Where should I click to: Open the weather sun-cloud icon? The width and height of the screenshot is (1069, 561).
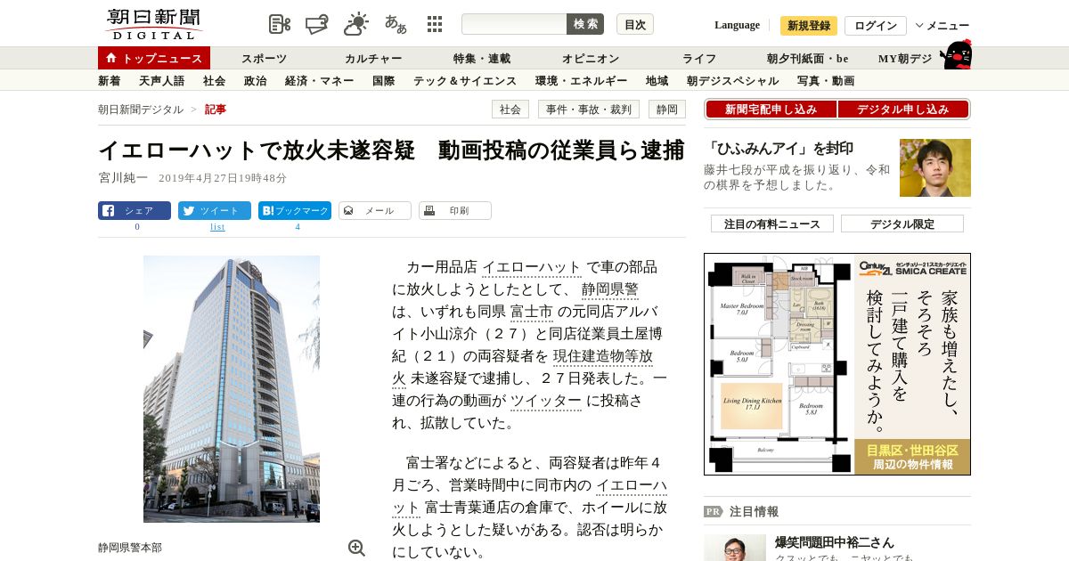coord(356,24)
